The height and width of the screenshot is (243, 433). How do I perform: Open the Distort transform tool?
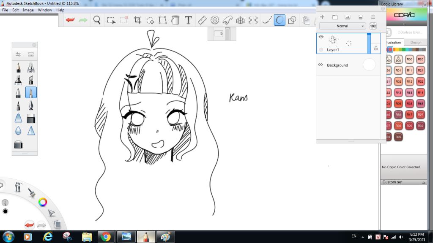click(x=163, y=20)
